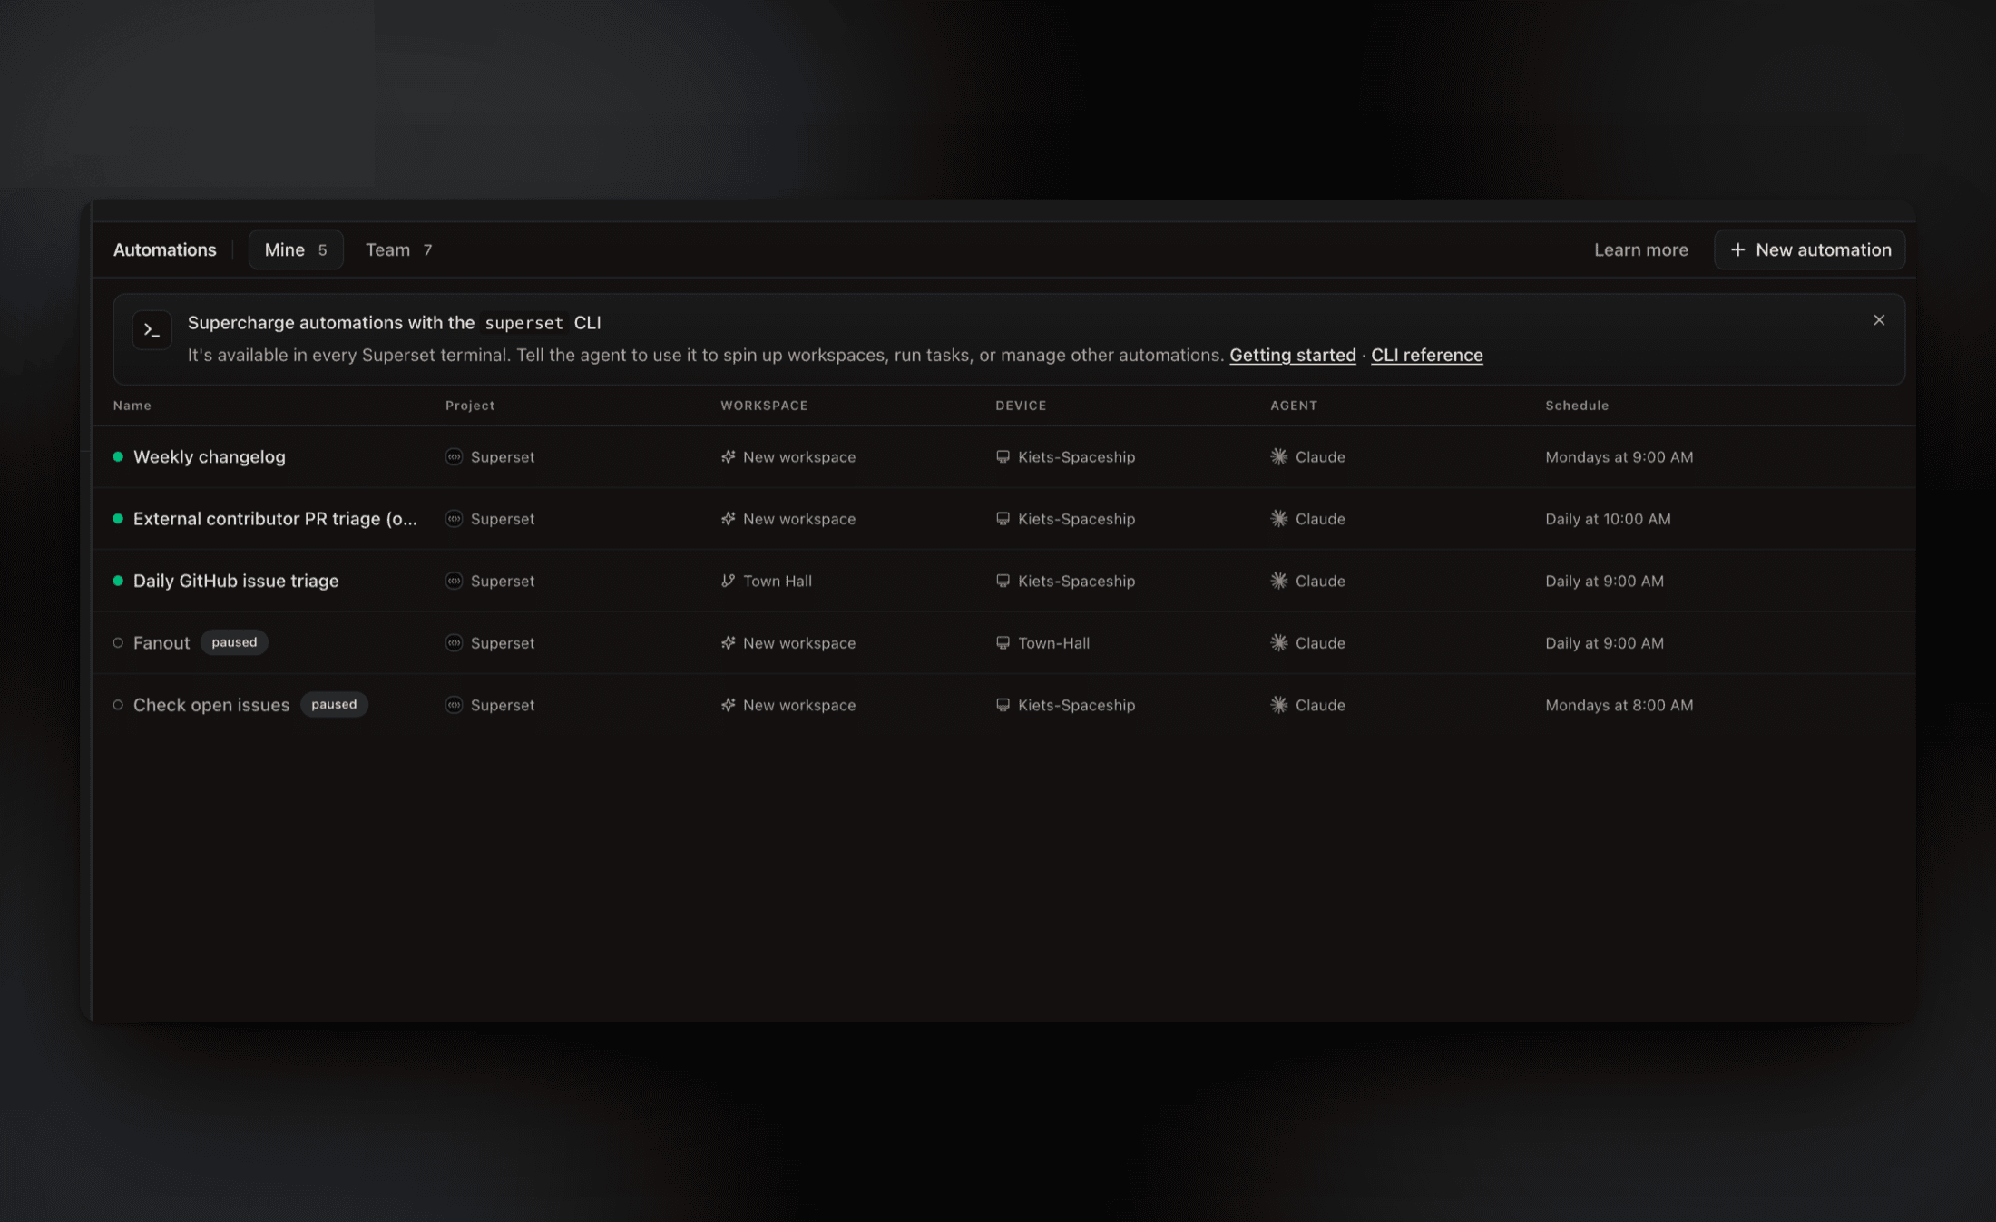This screenshot has height=1222, width=1996.
Task: Click the Claude agent icon in Check open issues row
Action: (1279, 705)
